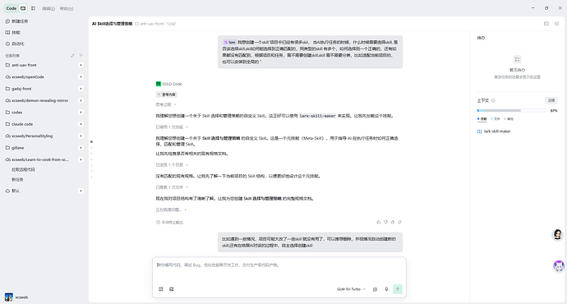Switch to the Code mode tab
Screen dimensions: 567x304
pyautogui.click(x=12, y=8)
